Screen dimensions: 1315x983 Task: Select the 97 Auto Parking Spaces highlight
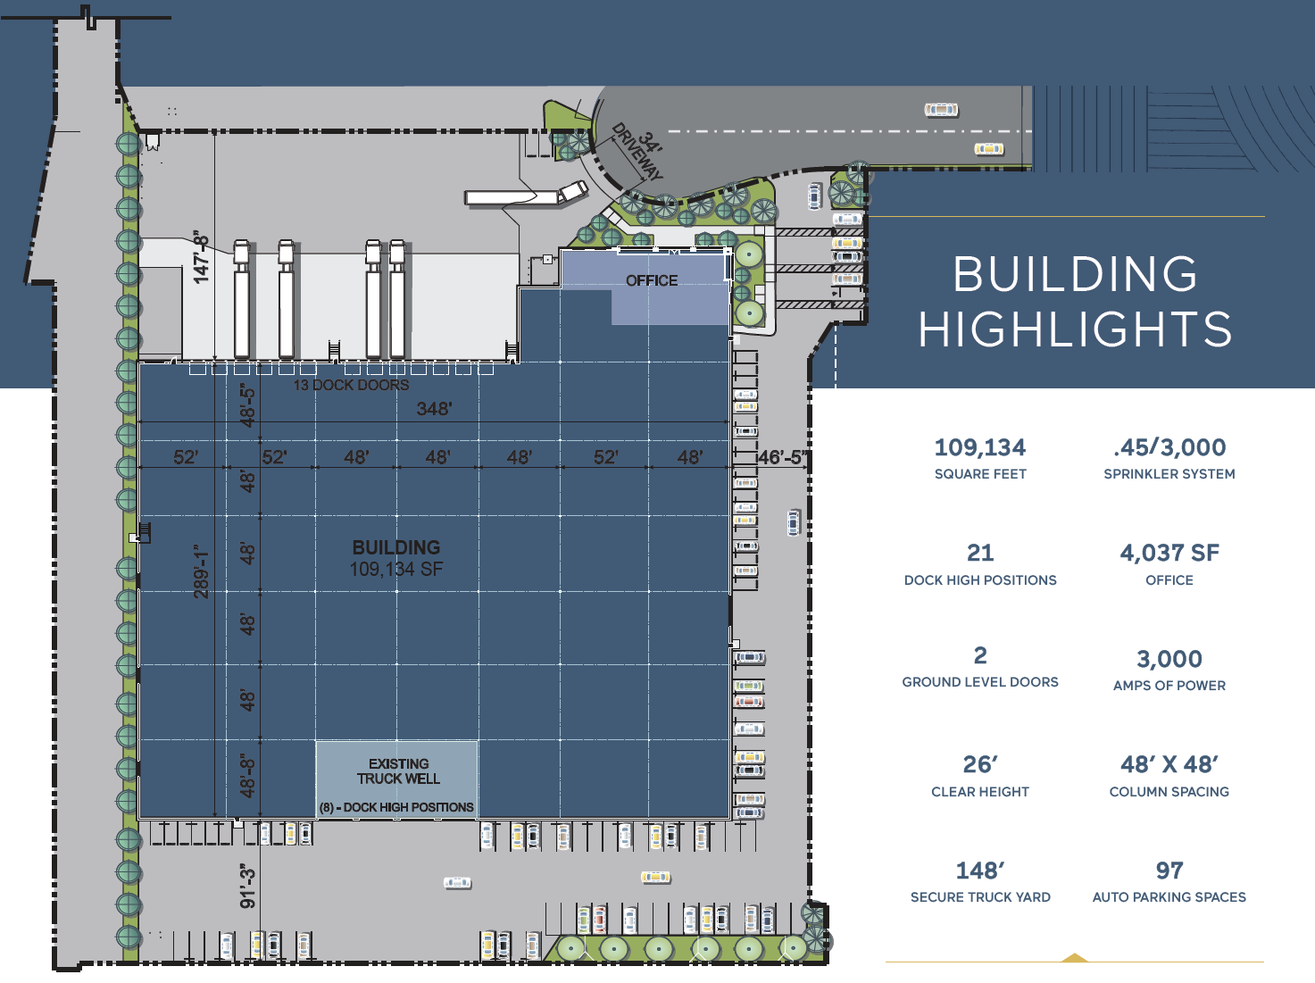pos(1169,881)
